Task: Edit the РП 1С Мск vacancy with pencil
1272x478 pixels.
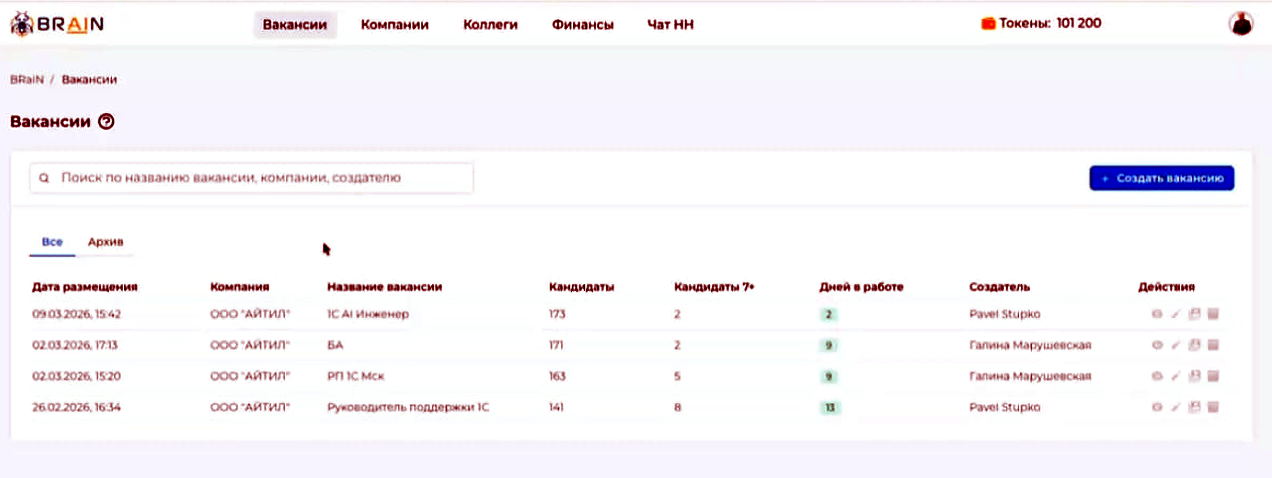Action: click(1175, 376)
